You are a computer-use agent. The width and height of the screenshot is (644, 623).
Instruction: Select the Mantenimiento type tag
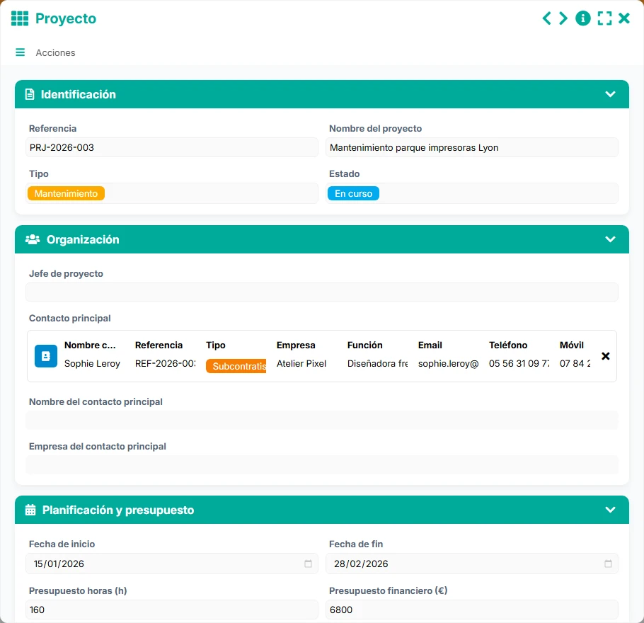pyautogui.click(x=66, y=193)
